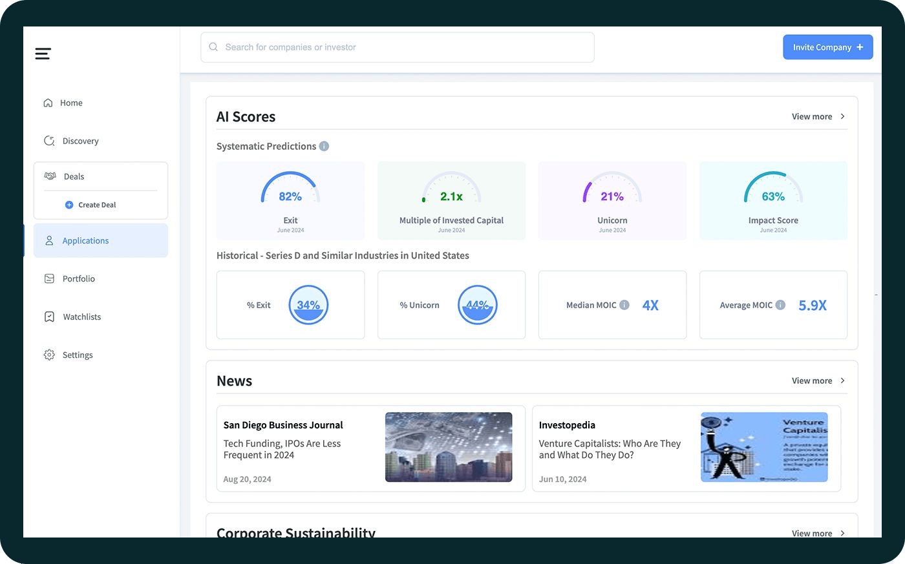This screenshot has height=564, width=905.
Task: Click info icon next to Systematic Predictions
Action: pyautogui.click(x=324, y=146)
